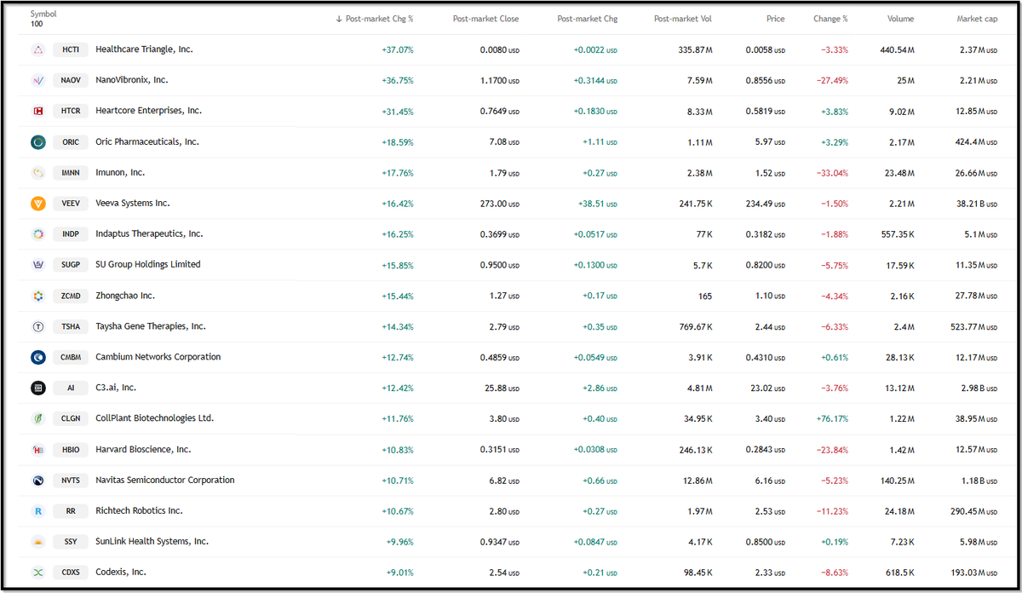Image resolution: width=1022 pixels, height=593 pixels.
Task: Open the C3.ai, Inc. name link
Action: point(116,388)
